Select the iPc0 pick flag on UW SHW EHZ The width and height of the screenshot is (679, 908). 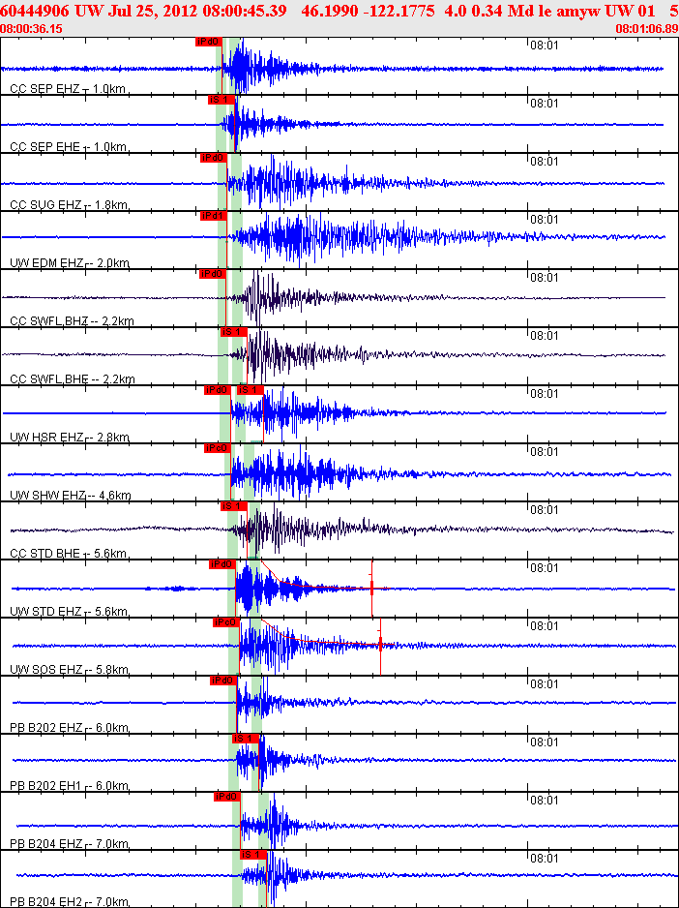218,447
